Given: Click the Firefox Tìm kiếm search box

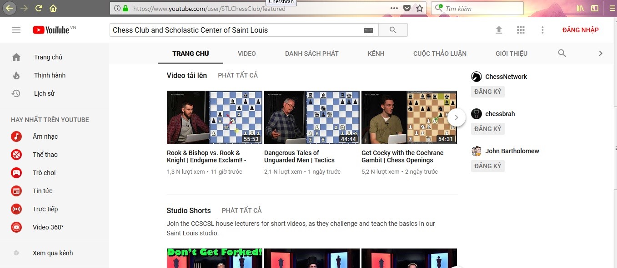Looking at the screenshot, I should pos(477,9).
